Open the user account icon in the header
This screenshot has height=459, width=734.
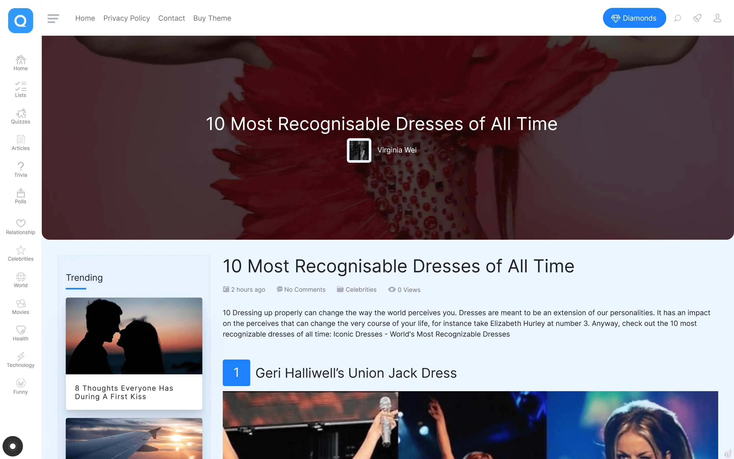717,18
